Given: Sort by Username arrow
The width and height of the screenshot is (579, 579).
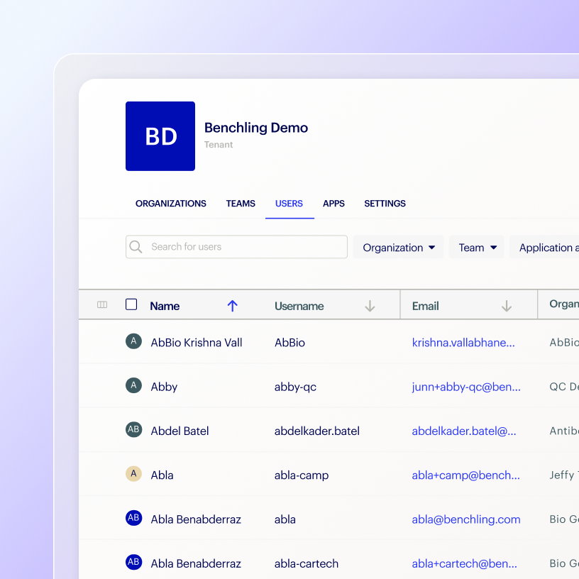Looking at the screenshot, I should tap(370, 306).
